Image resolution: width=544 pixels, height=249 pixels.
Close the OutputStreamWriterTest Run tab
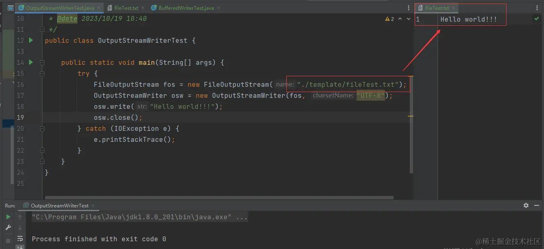(x=93, y=206)
